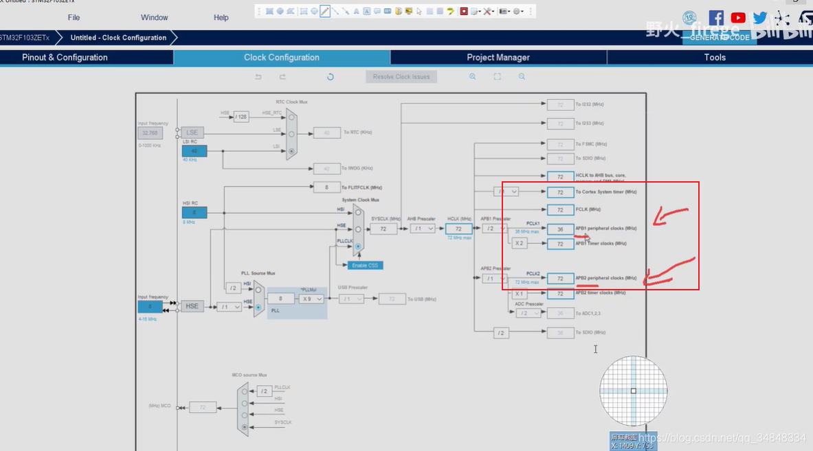The image size is (813, 451).
Task: Select HSI radio in PLL Source Mux
Action: (x=258, y=290)
